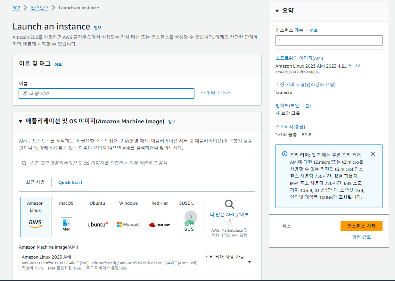Click the Launch an instance breadcrumb text
395x281 pixels.
pyautogui.click(x=79, y=8)
